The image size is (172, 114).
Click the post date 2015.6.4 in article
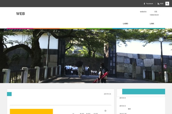(x=107, y=94)
